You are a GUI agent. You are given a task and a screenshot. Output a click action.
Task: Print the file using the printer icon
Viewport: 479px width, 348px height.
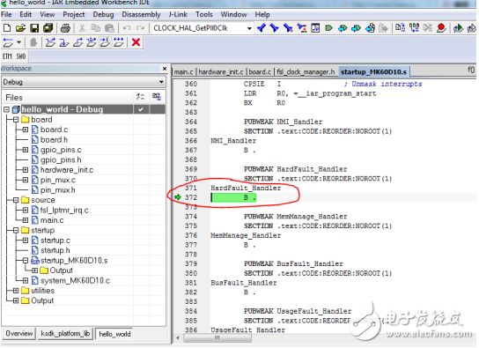tap(65, 28)
